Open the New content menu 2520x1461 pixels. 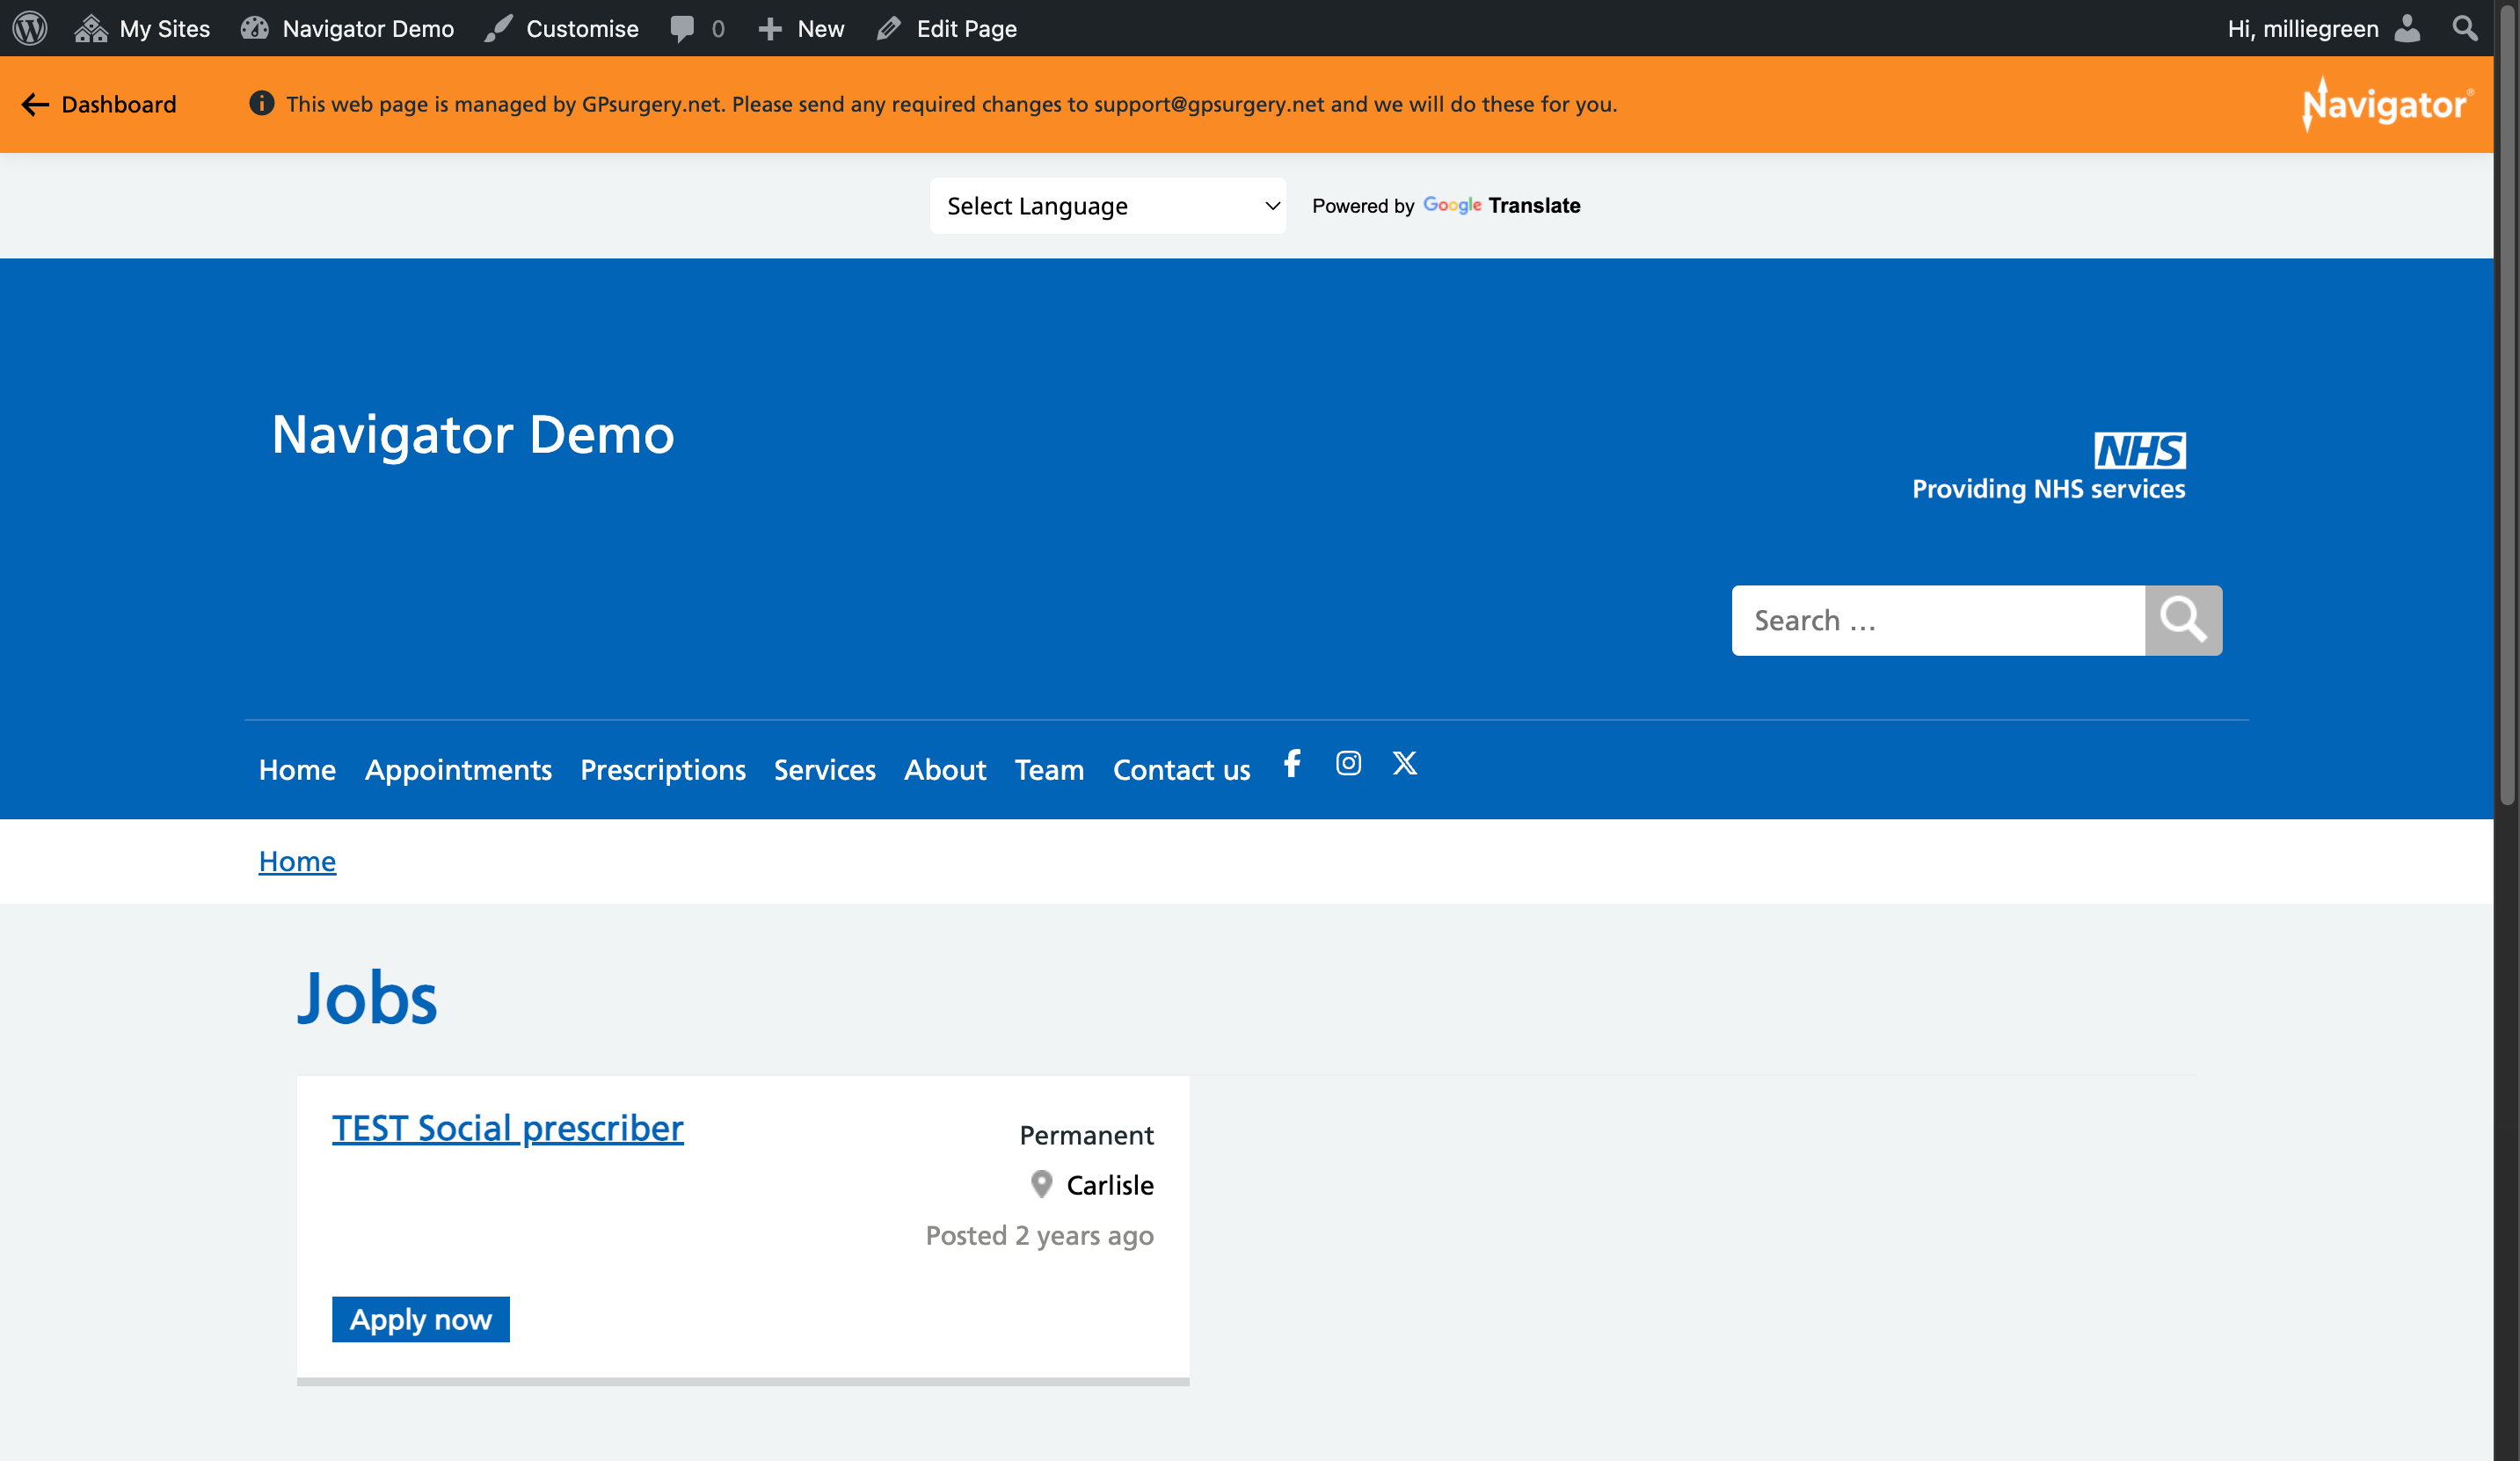pos(801,28)
